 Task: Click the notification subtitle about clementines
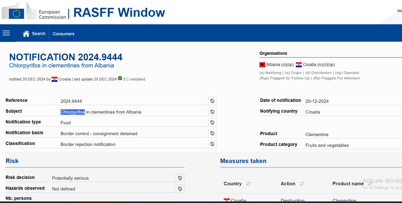click(x=62, y=65)
